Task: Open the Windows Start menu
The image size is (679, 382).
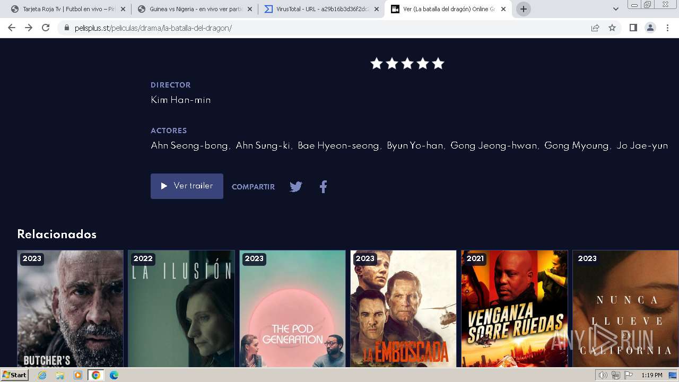Action: click(x=14, y=375)
